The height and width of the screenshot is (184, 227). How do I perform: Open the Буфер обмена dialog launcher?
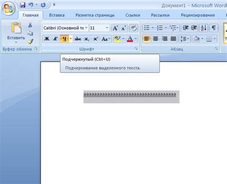click(x=36, y=48)
